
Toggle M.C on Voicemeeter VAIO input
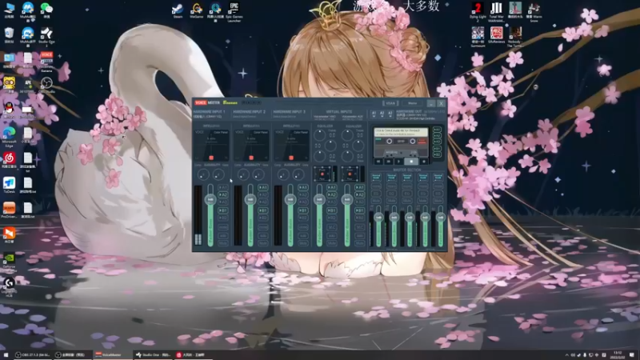click(x=331, y=227)
